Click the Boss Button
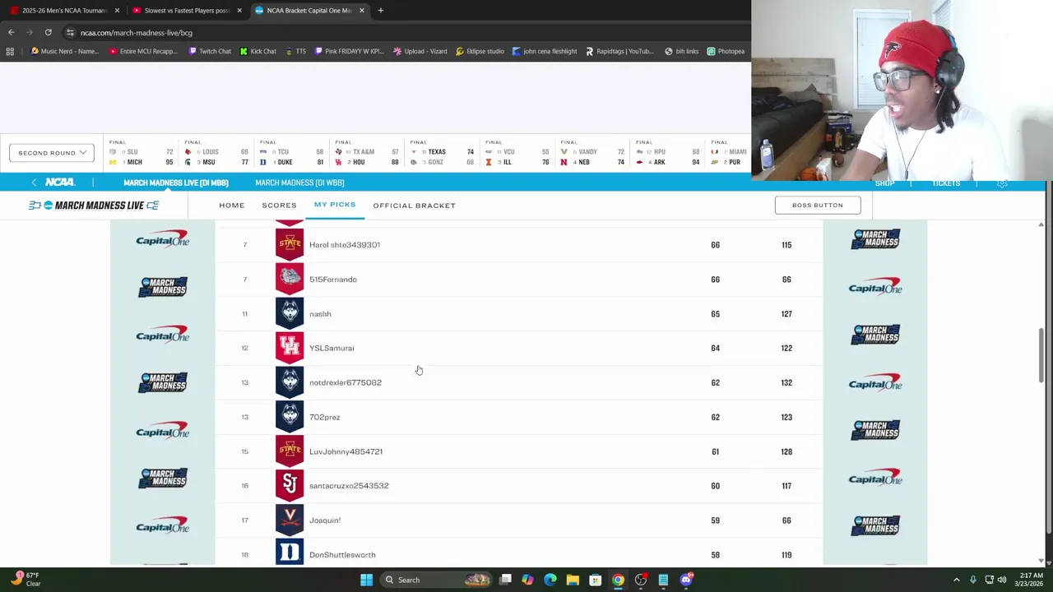The image size is (1053, 592). pyautogui.click(x=818, y=205)
